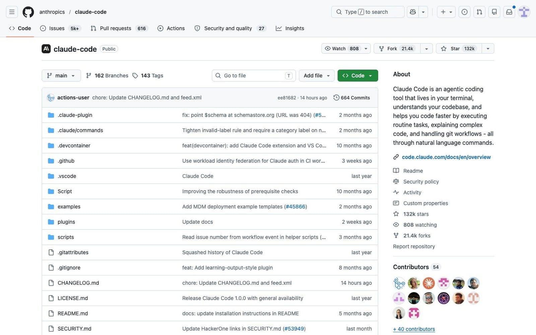Click the star icon next to 132k stars
536x335 pixels.
(396, 214)
